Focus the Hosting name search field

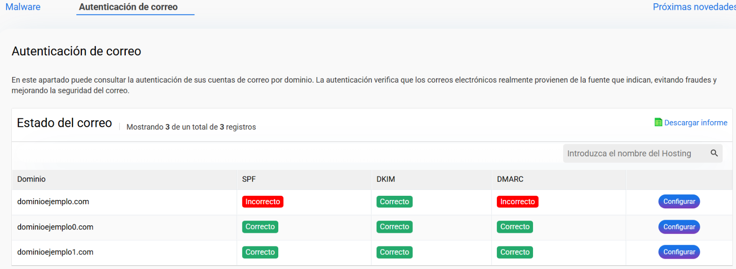pyautogui.click(x=643, y=154)
